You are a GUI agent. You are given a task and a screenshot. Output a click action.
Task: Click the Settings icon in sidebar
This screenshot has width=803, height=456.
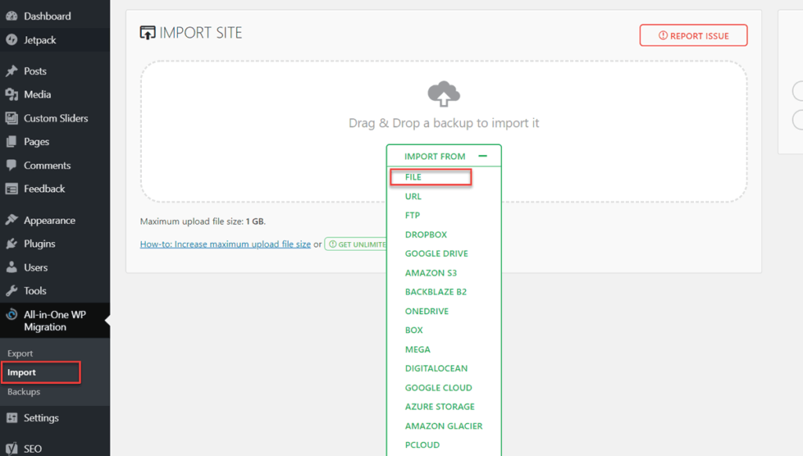(x=11, y=418)
